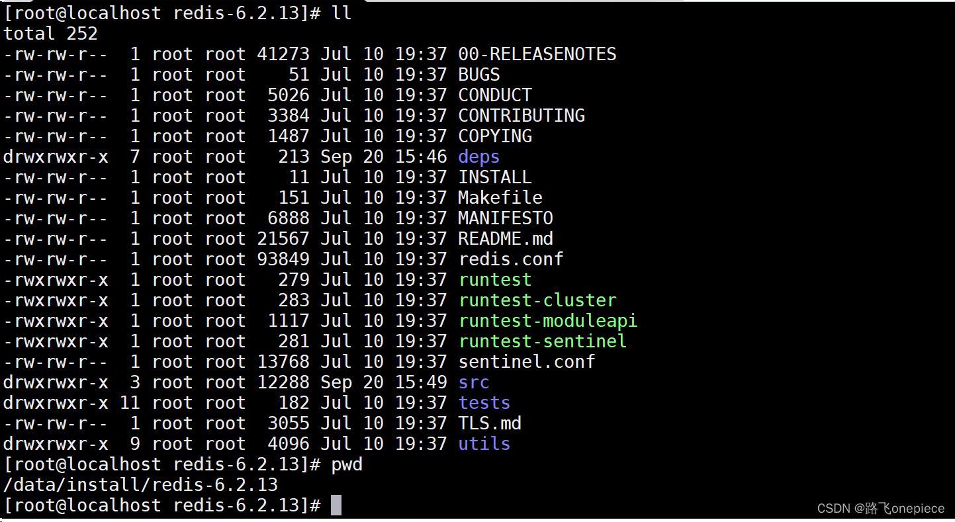Select file size 41273 of 00-RELEASENOTES
This screenshot has height=522, width=955.
pyautogui.click(x=283, y=54)
